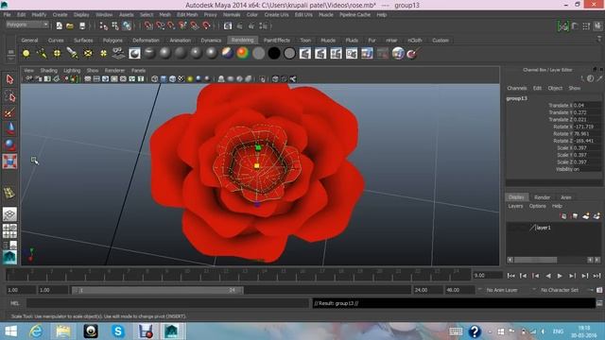Enable Snap to points magnet icon
This screenshot has height=340, width=605.
pyautogui.click(x=172, y=25)
